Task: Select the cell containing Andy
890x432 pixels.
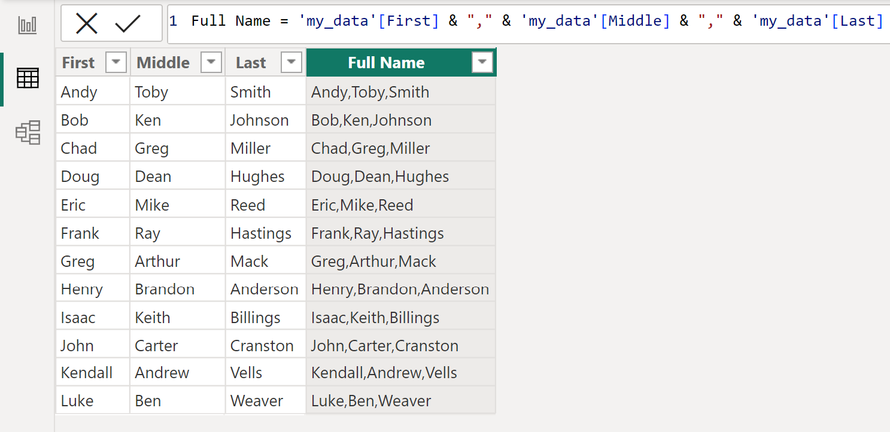Action: (93, 92)
